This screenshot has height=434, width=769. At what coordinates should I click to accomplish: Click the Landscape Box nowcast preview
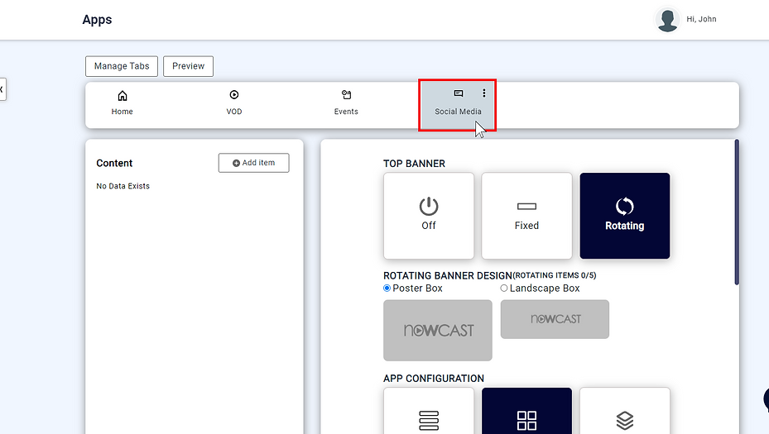(555, 319)
